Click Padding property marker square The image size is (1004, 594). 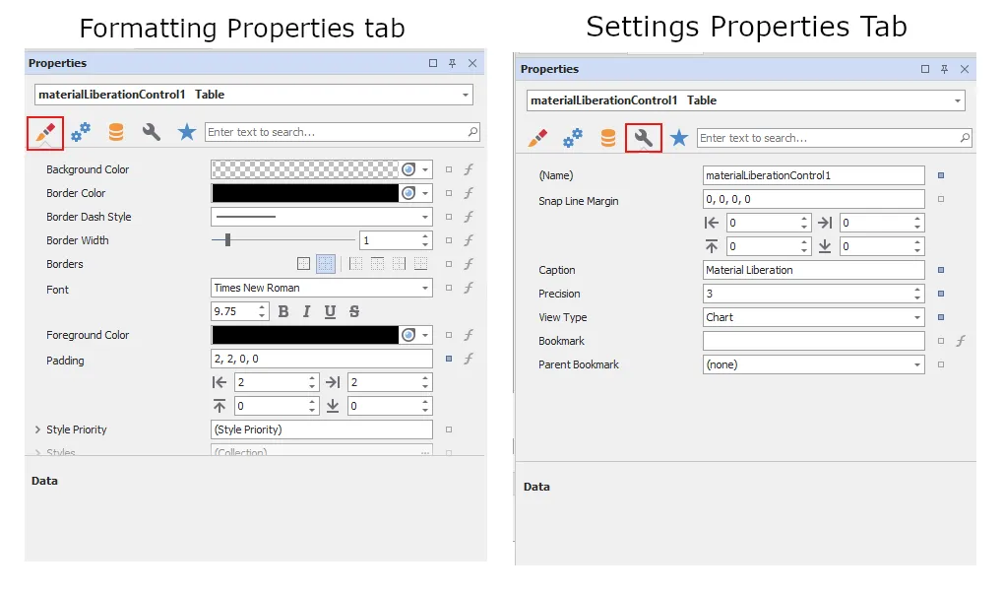click(449, 359)
